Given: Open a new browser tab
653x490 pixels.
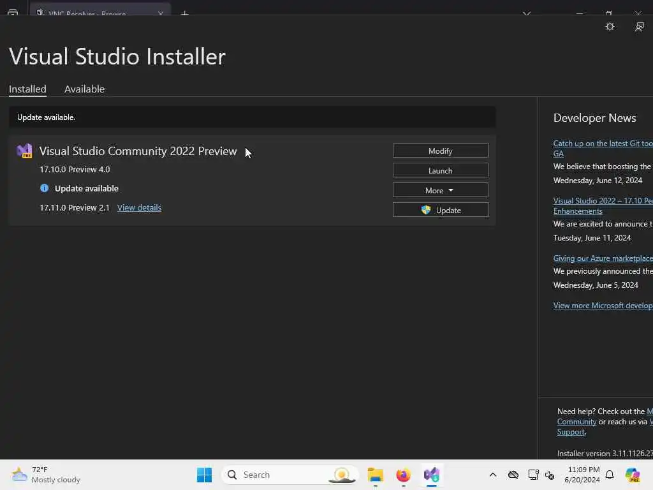Looking at the screenshot, I should click(x=185, y=13).
